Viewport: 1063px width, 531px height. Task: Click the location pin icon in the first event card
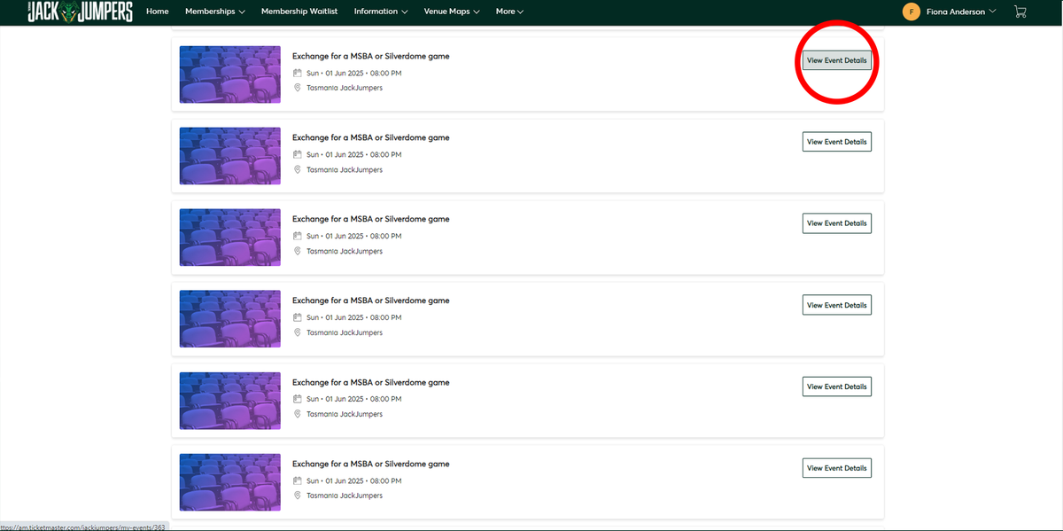tap(298, 88)
